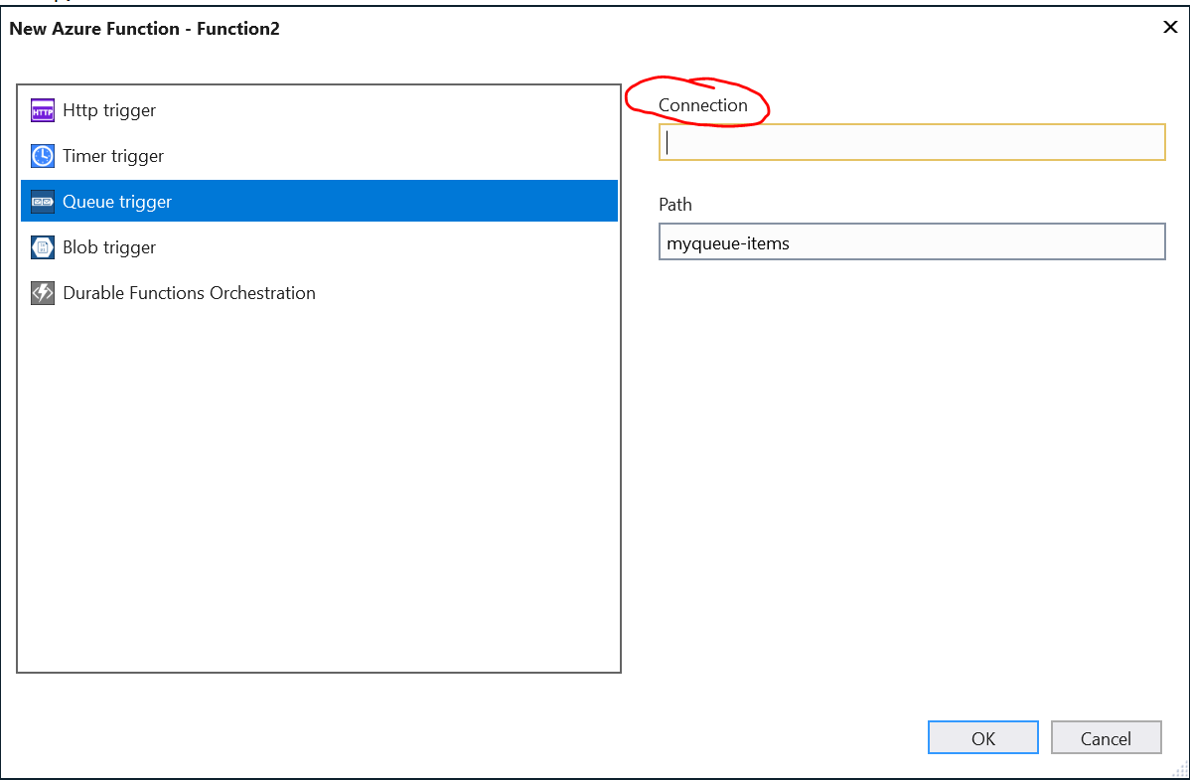
Task: Select the Http trigger icon
Action: 42,110
